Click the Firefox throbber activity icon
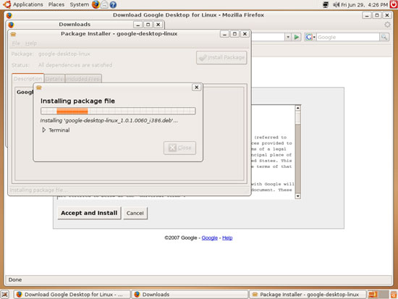The height and width of the screenshot is (299, 398). tap(387, 25)
